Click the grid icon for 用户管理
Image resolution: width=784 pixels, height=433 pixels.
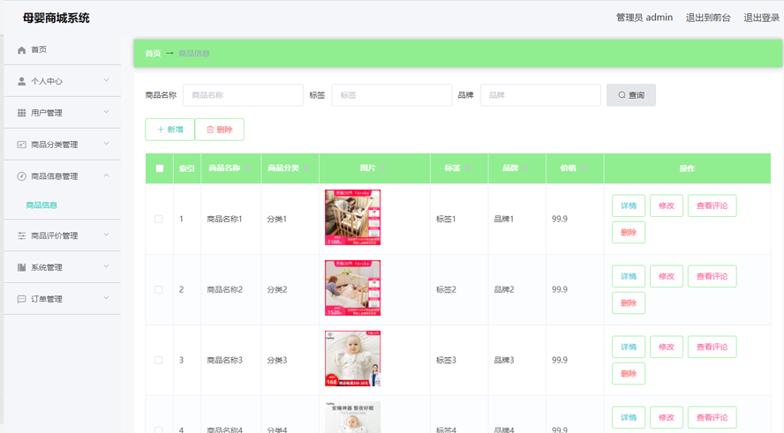click(21, 113)
